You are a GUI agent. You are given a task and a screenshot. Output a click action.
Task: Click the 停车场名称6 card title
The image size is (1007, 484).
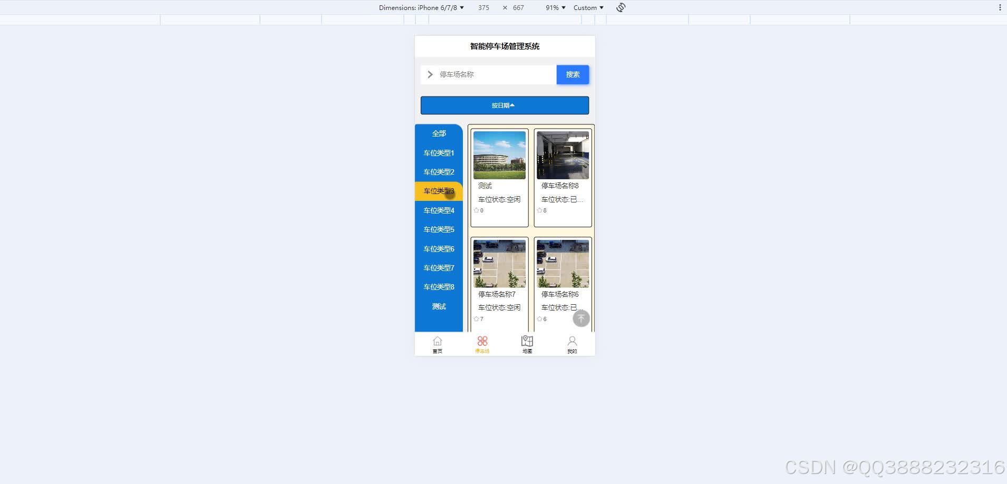[560, 294]
